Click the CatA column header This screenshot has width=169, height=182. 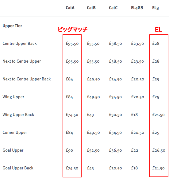[70, 8]
